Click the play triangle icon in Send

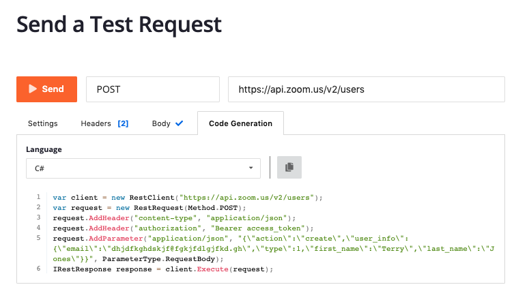point(32,89)
